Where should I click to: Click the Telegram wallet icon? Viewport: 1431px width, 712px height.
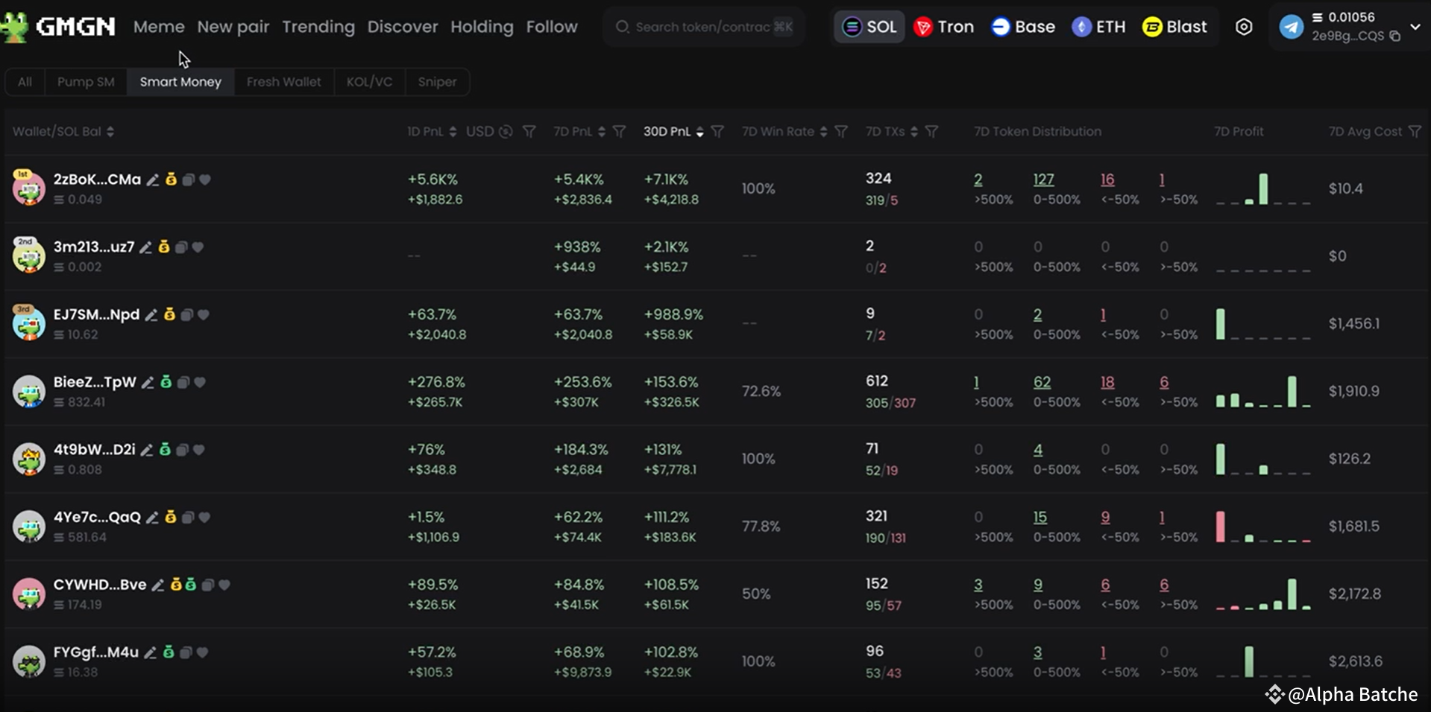(1292, 26)
